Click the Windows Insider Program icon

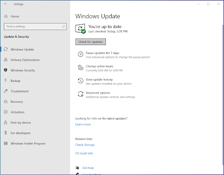(x=6, y=143)
